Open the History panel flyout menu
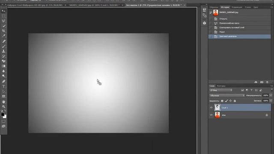The height and width of the screenshot is (154, 274). (x=272, y=7)
